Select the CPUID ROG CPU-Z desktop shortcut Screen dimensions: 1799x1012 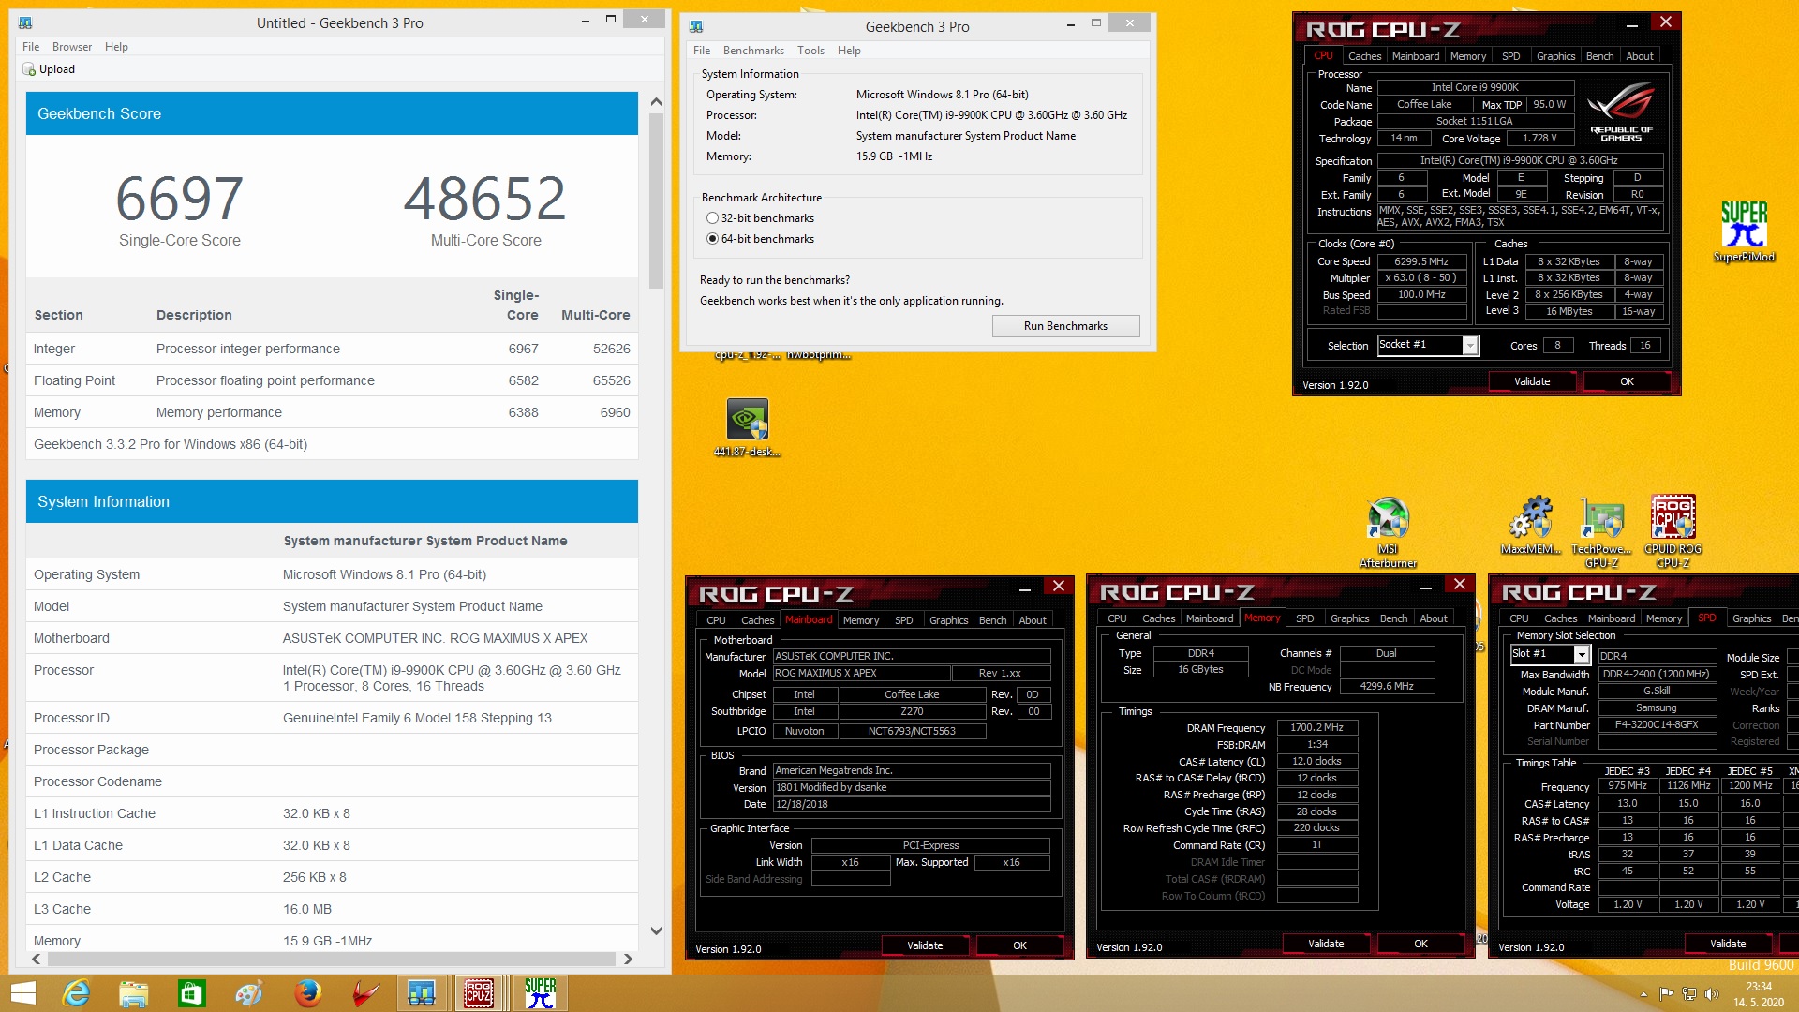coord(1673,532)
